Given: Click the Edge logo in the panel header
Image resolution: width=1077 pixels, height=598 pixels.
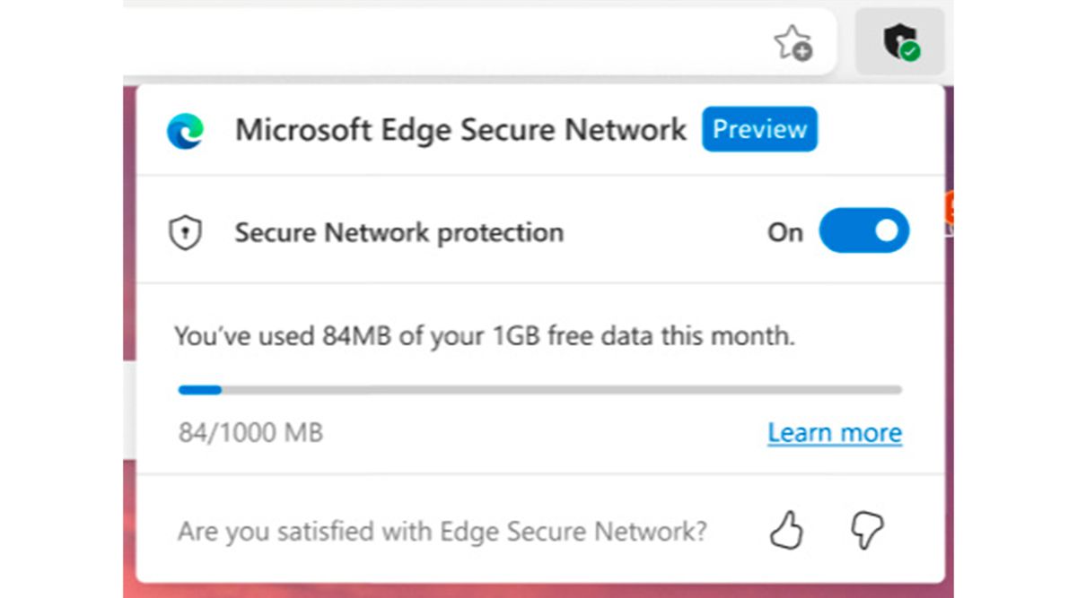Looking at the screenshot, I should 188,129.
